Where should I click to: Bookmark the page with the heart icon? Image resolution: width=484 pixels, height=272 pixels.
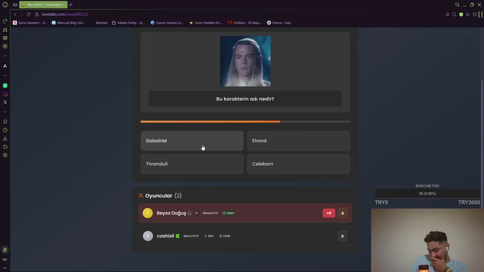coord(475,14)
